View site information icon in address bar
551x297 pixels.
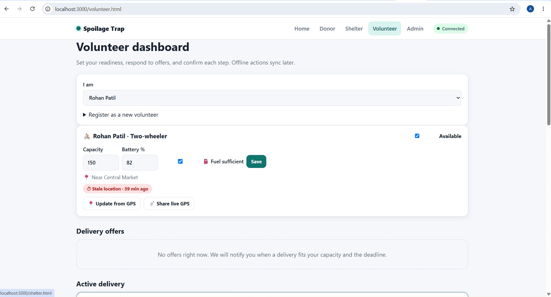[48, 9]
